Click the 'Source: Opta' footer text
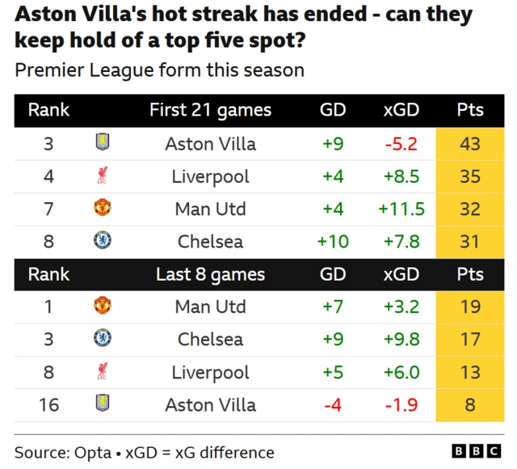 pyautogui.click(x=63, y=453)
